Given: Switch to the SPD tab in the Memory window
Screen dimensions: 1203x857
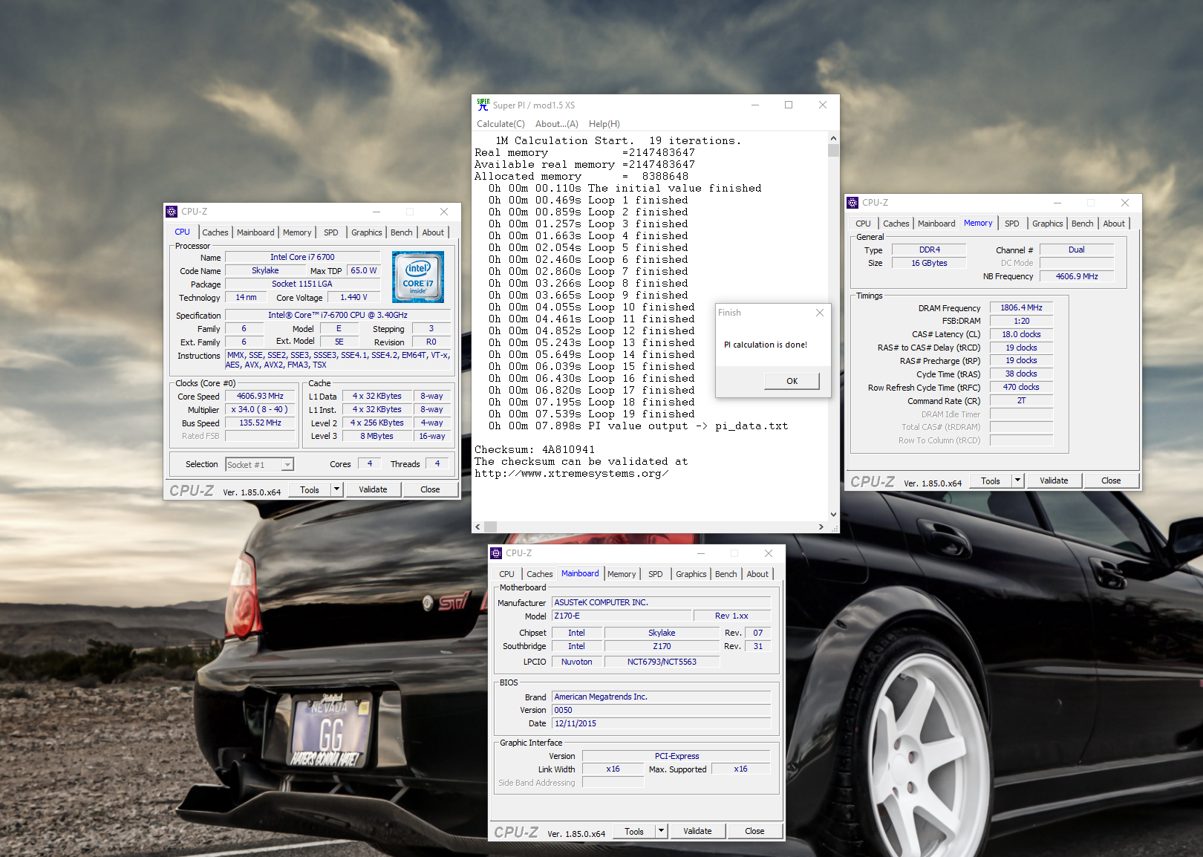Looking at the screenshot, I should pos(1012,224).
